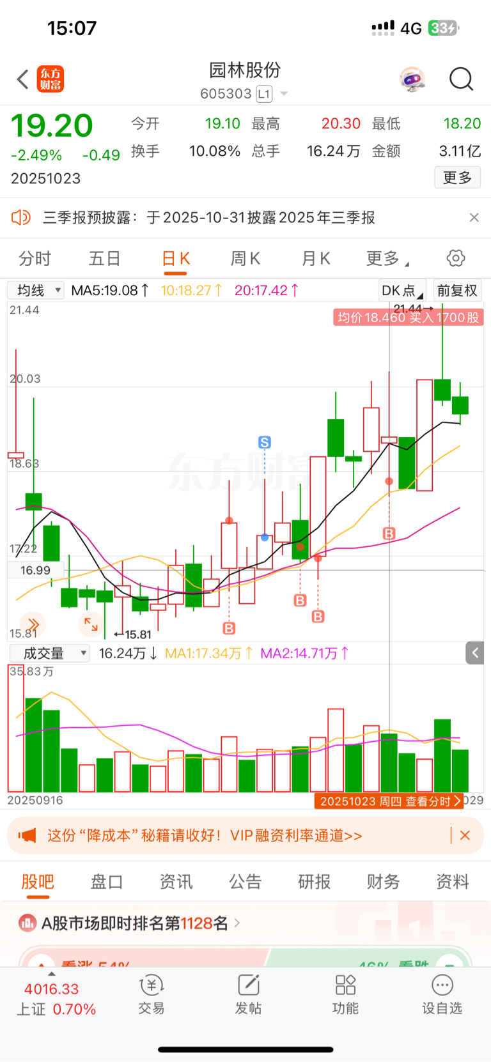
Task: Open the 东方财富 logo icon
Action: tap(51, 79)
